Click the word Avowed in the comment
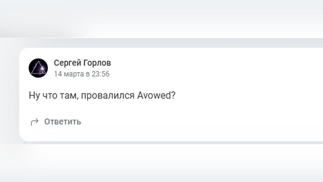The height and width of the screenshot is (182, 323). 154,96
